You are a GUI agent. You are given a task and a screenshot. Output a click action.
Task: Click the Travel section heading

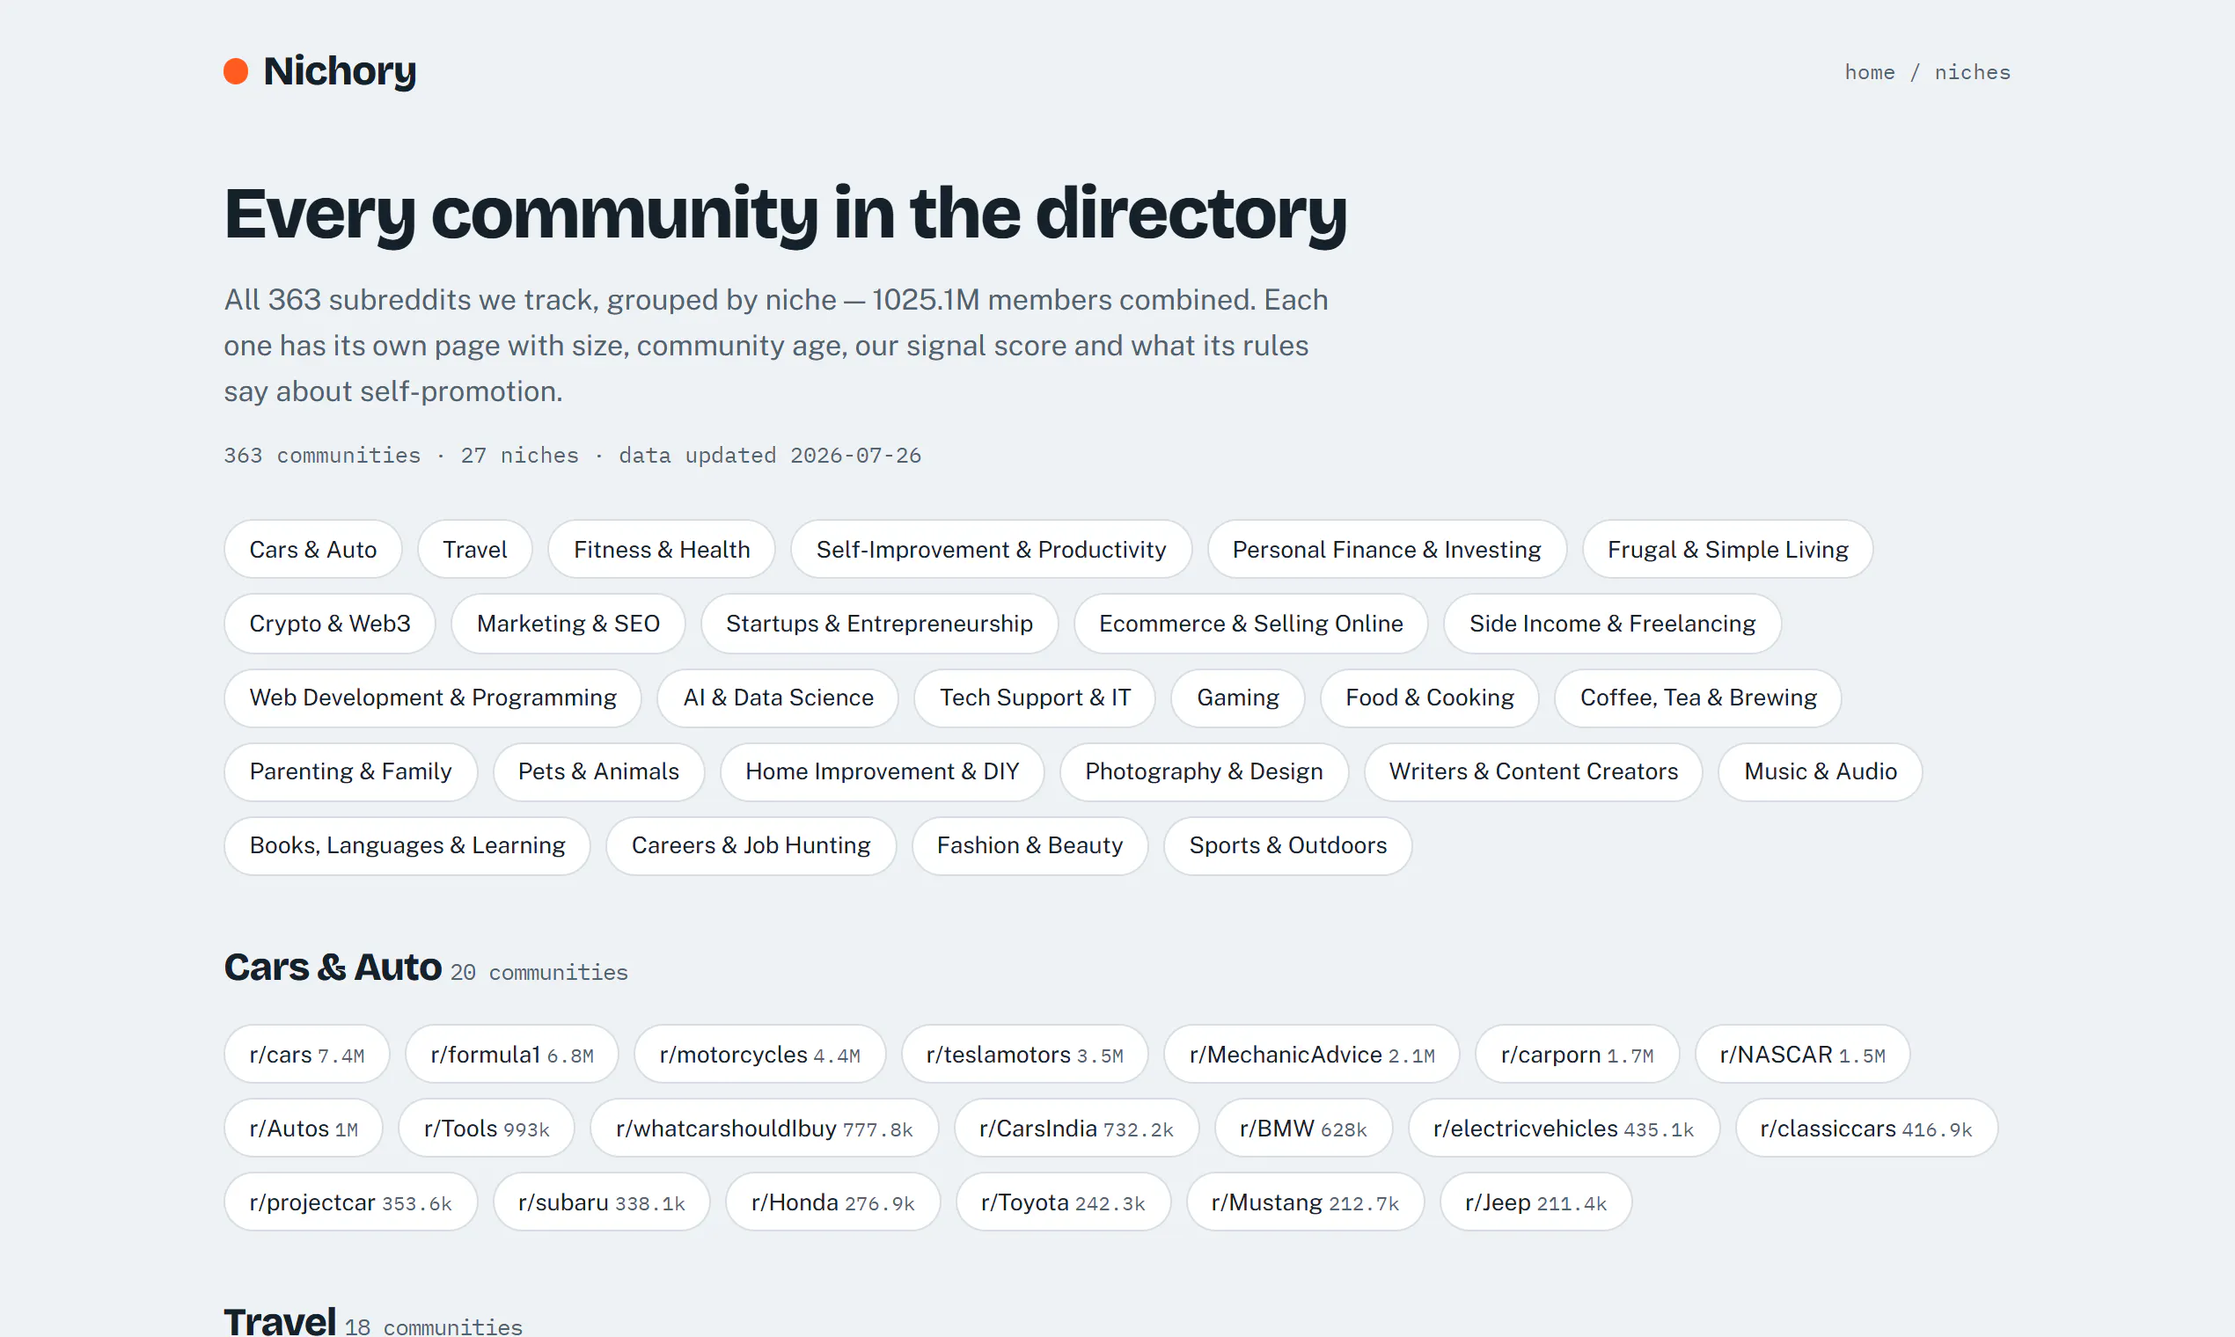(280, 1320)
